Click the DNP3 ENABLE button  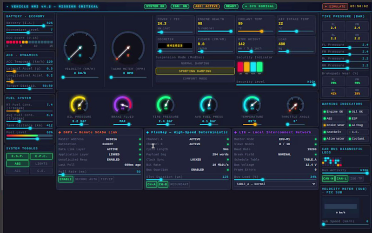66,179
